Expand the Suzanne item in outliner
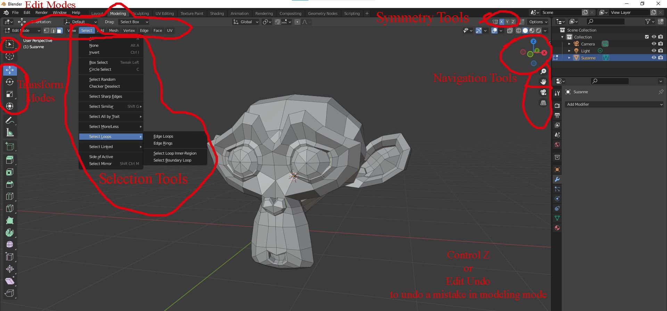Viewport: 667px width, 311px height. tap(569, 58)
